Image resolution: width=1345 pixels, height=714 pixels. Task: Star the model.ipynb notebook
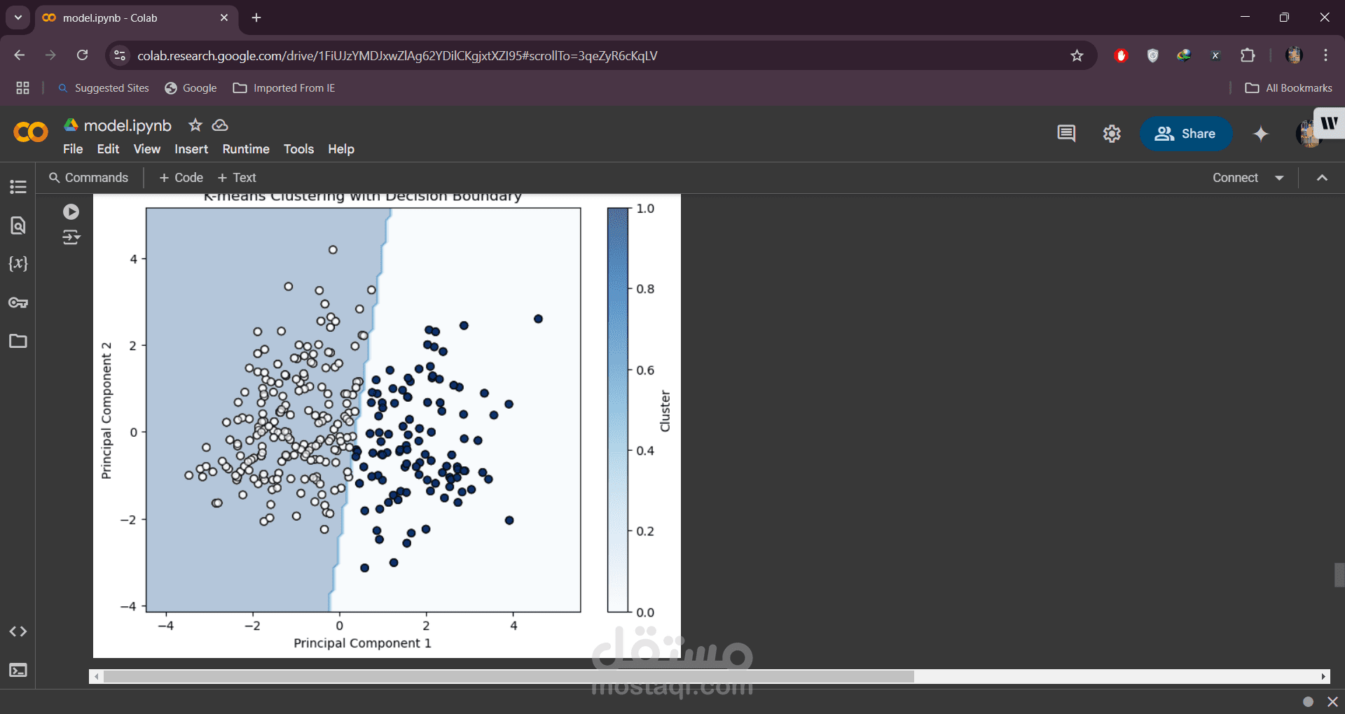point(195,125)
